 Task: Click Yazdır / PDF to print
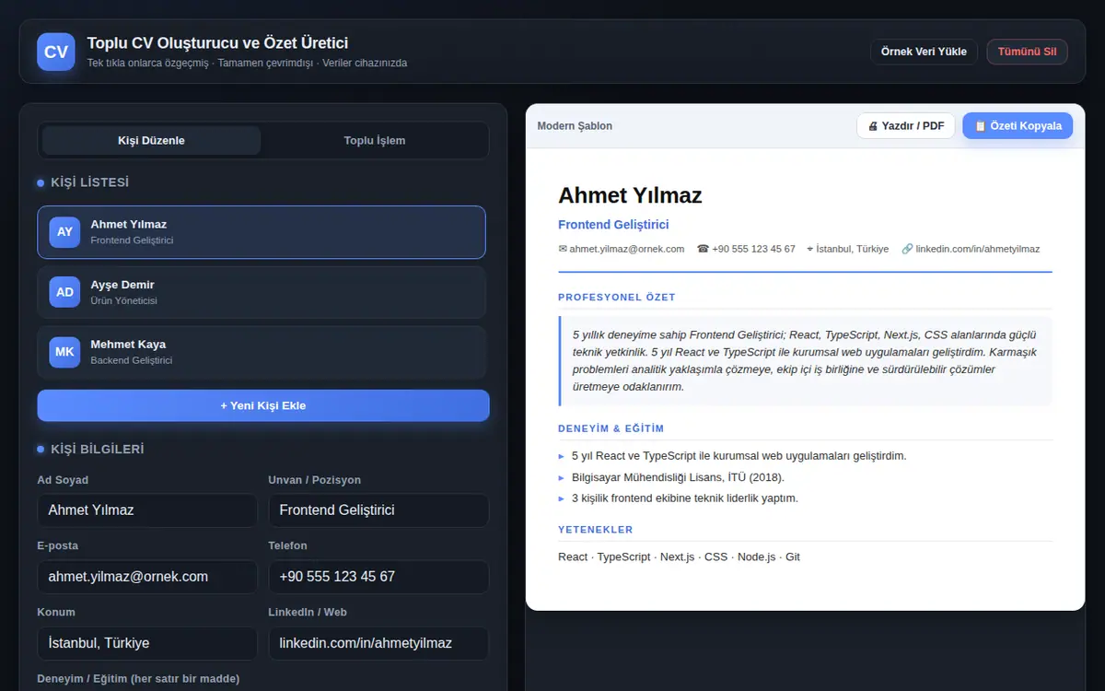[906, 126]
